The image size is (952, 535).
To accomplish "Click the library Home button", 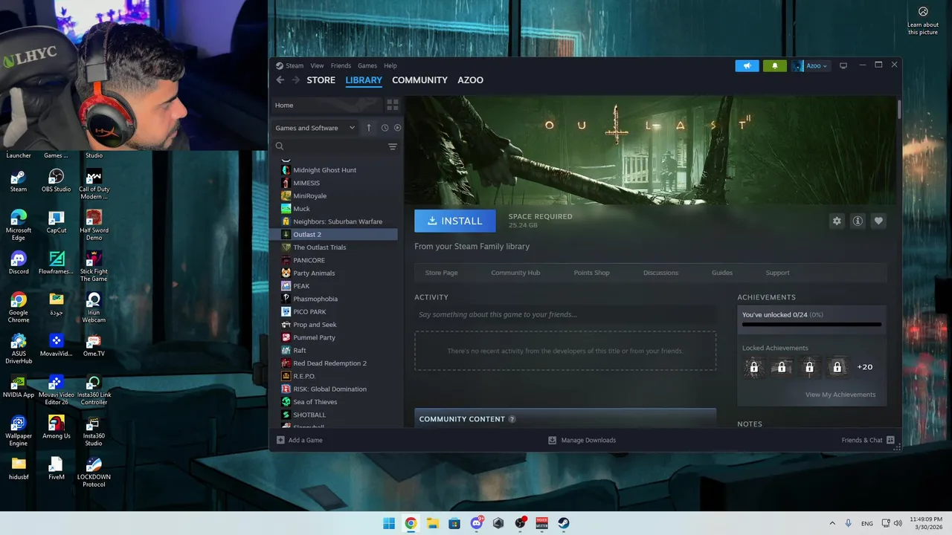I will (x=327, y=105).
